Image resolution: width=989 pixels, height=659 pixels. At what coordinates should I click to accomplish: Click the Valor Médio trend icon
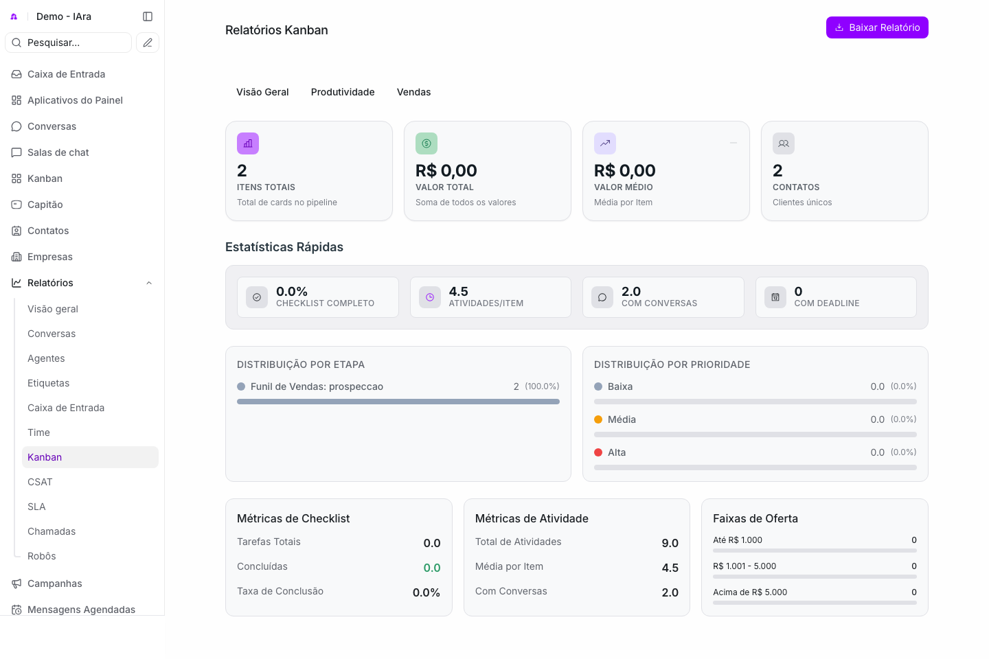tap(605, 143)
